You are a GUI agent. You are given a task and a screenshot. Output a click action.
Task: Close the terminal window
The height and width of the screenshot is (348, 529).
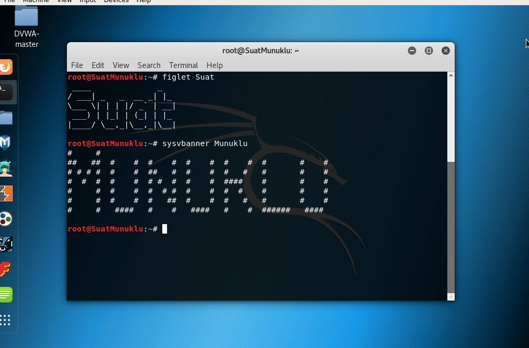446,51
